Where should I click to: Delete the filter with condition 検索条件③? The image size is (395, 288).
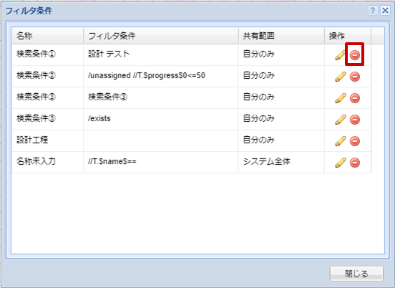point(355,98)
